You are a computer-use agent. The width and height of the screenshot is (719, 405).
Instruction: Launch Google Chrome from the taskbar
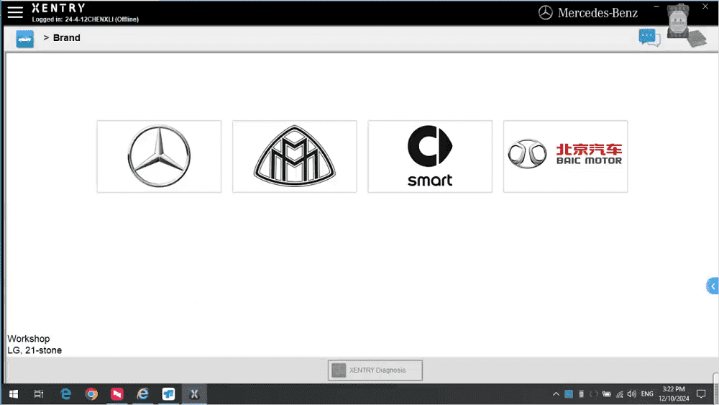click(x=92, y=394)
